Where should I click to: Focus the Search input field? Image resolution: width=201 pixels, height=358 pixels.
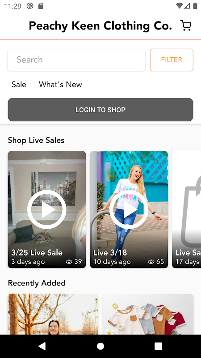pos(76,60)
